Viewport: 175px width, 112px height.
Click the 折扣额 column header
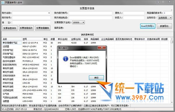click(x=164, y=39)
